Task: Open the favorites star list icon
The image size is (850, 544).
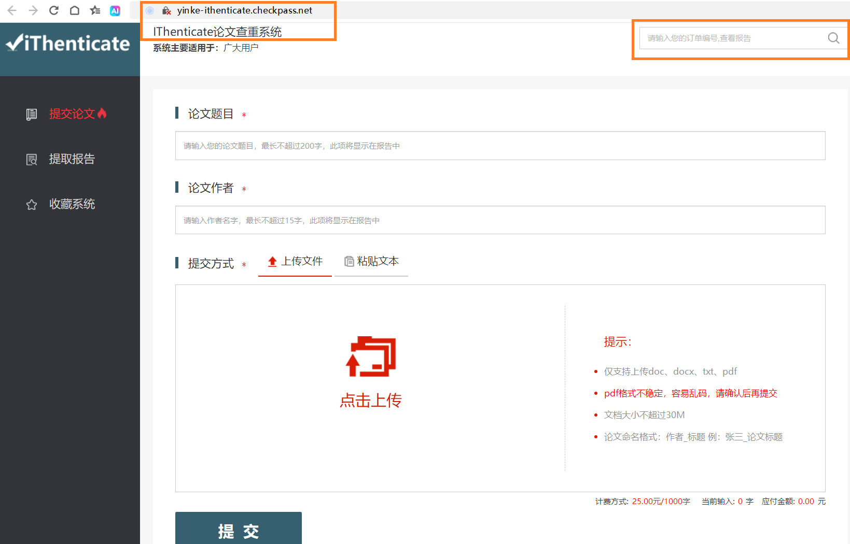Action: (x=95, y=10)
